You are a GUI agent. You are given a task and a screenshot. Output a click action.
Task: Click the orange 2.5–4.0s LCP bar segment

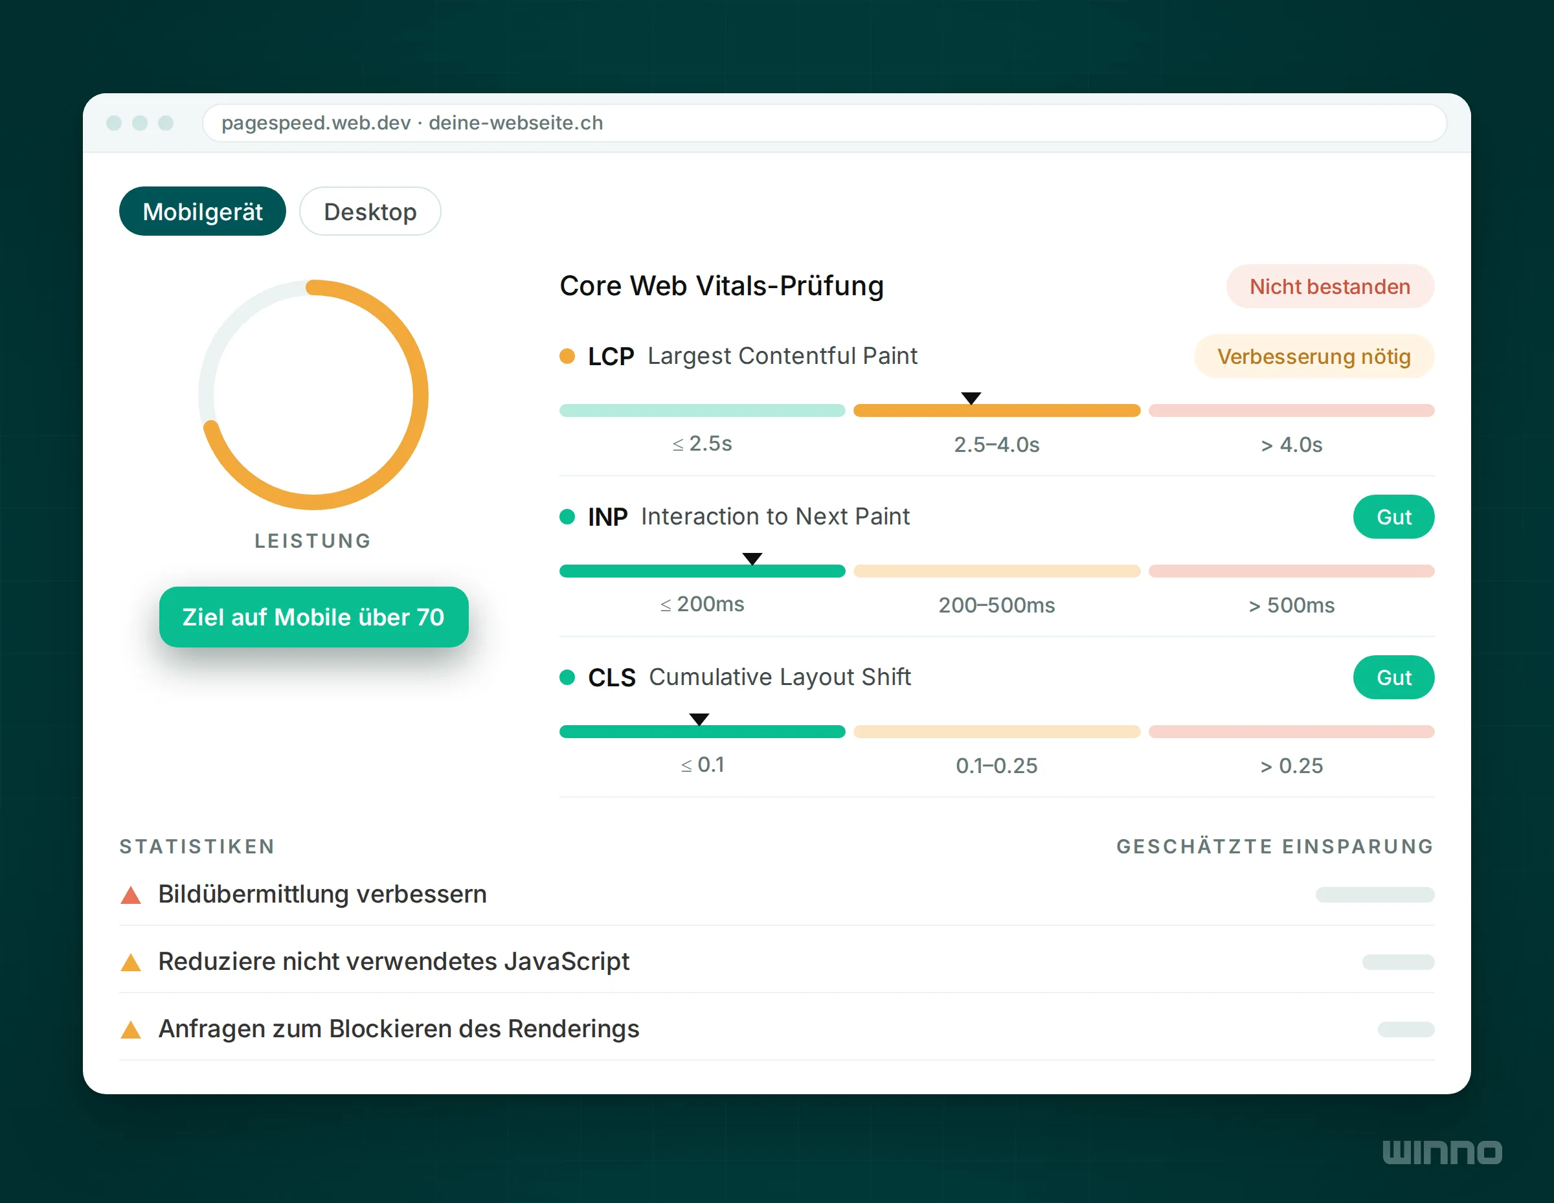[997, 410]
